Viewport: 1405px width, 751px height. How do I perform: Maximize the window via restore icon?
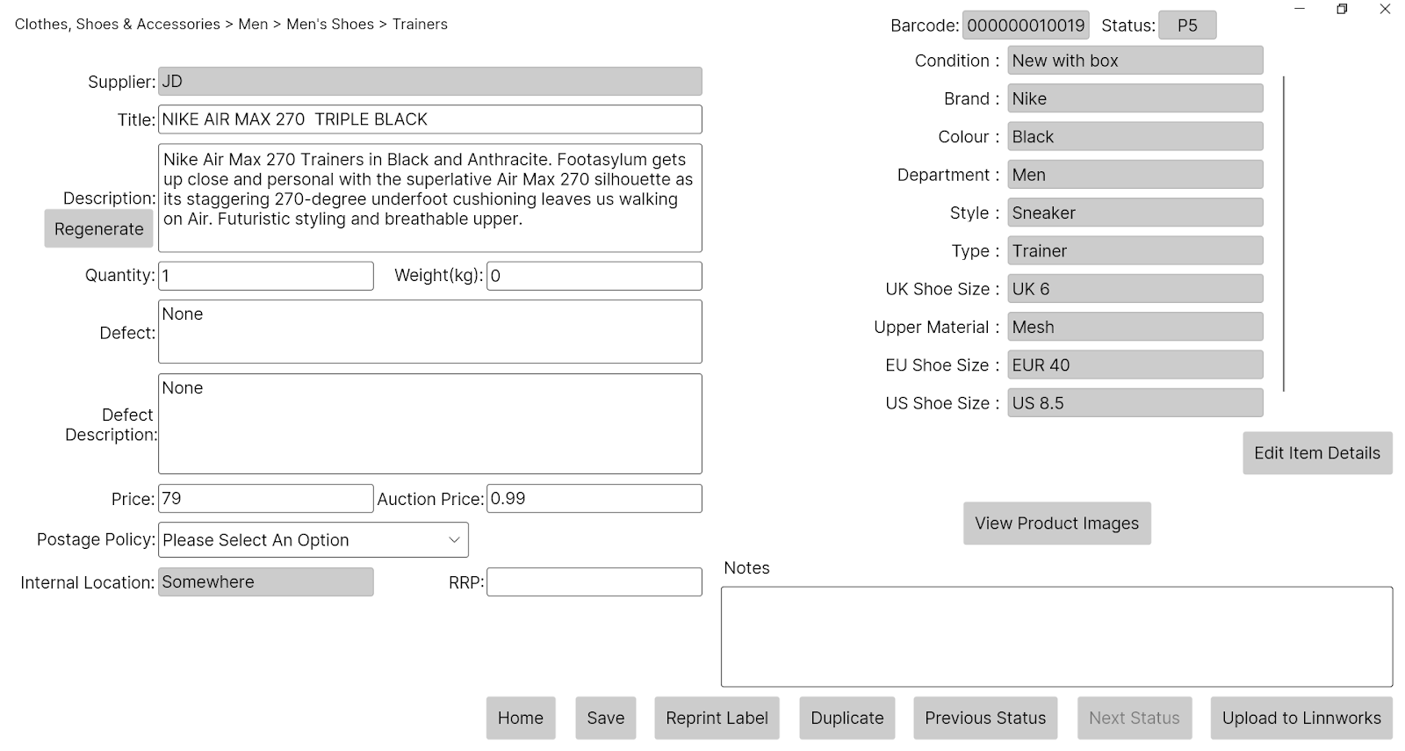1342,10
